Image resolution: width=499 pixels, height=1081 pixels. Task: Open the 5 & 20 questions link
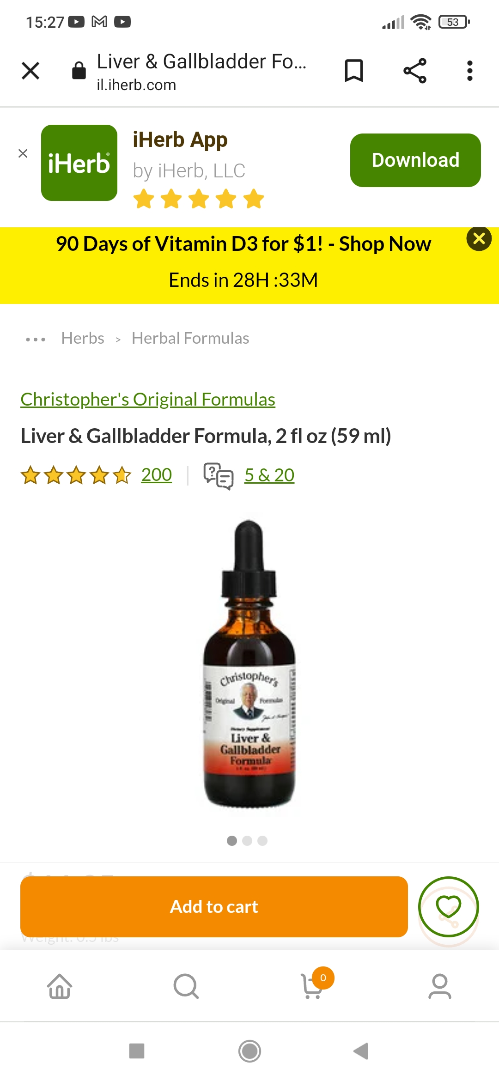(269, 475)
